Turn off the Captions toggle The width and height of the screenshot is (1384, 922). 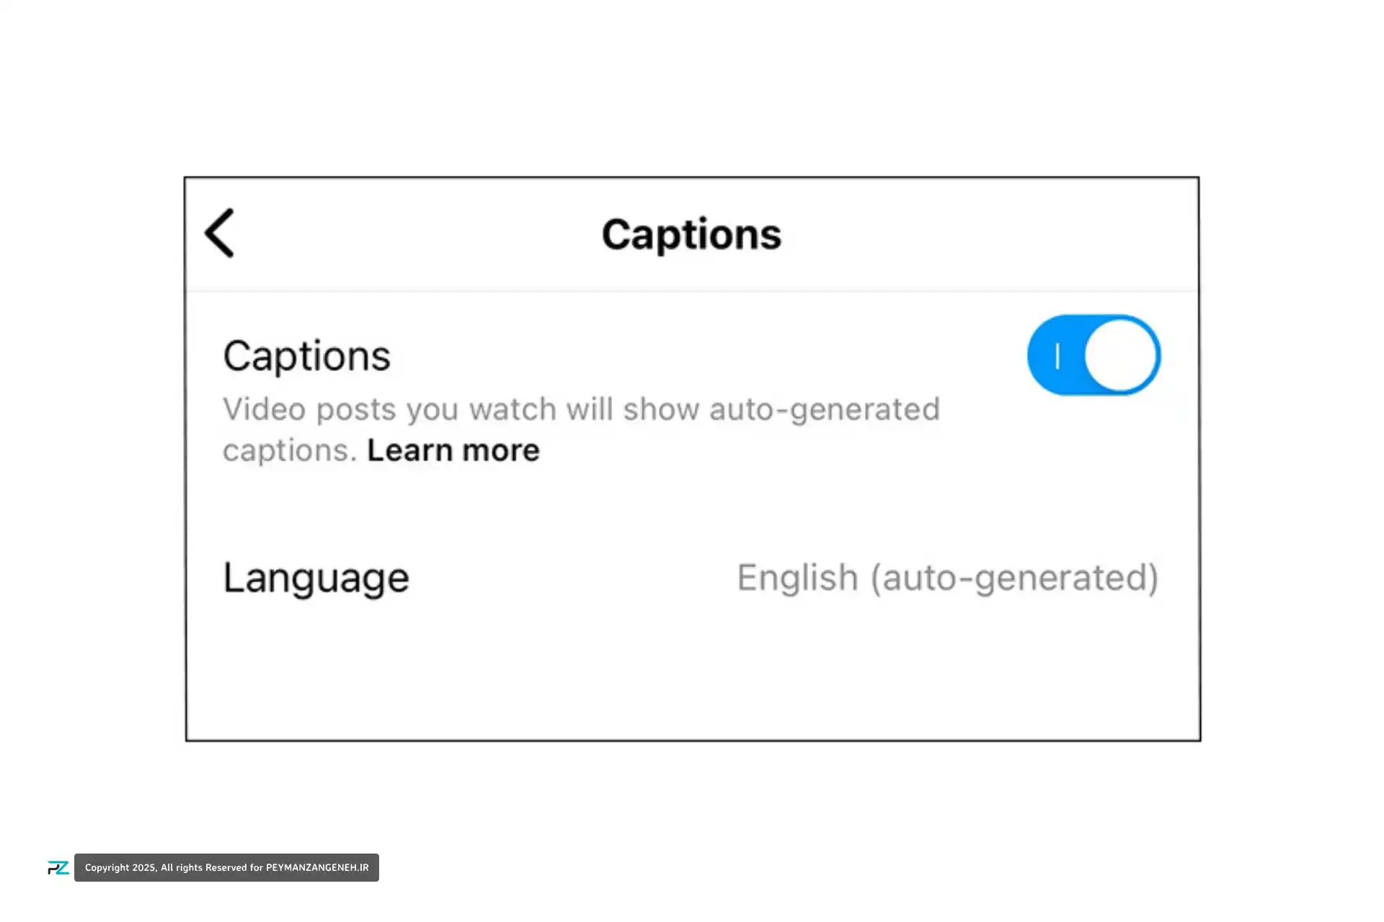coord(1094,355)
